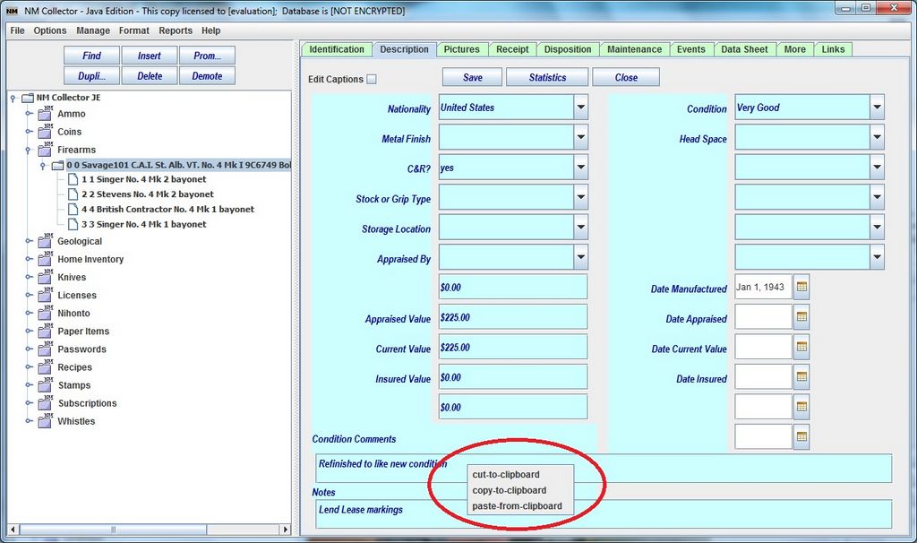Open the Nationality dropdown
This screenshot has width=917, height=543.
[581, 108]
